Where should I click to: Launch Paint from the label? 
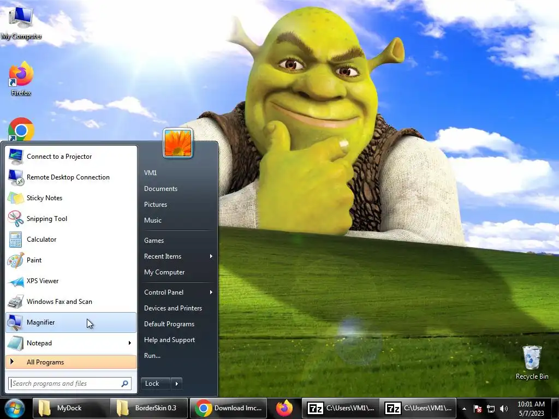click(34, 260)
